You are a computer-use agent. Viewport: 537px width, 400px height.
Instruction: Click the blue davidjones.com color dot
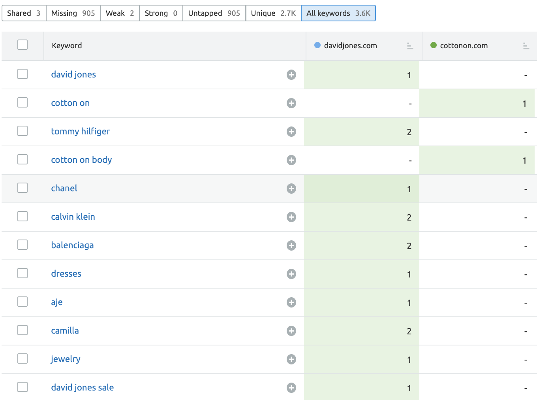click(317, 45)
